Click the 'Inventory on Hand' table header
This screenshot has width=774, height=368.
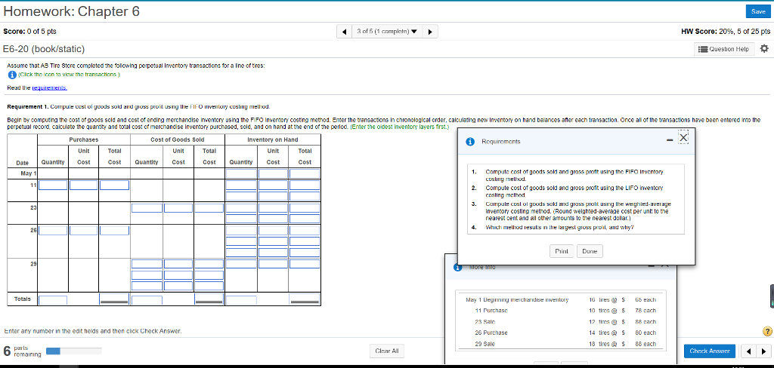(x=272, y=140)
